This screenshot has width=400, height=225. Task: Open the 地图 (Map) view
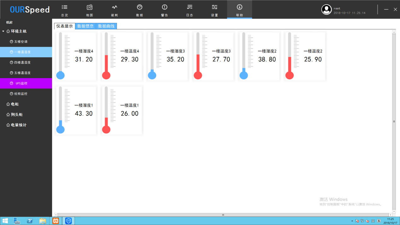[89, 9]
